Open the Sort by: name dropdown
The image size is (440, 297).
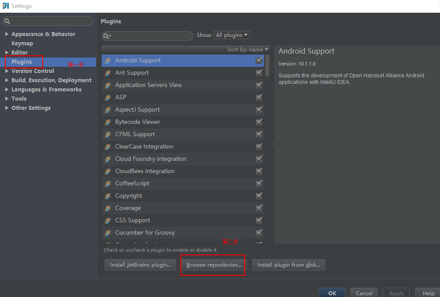[247, 50]
